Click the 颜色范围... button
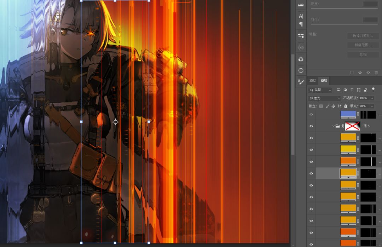The width and height of the screenshot is (382, 247). pos(363,45)
